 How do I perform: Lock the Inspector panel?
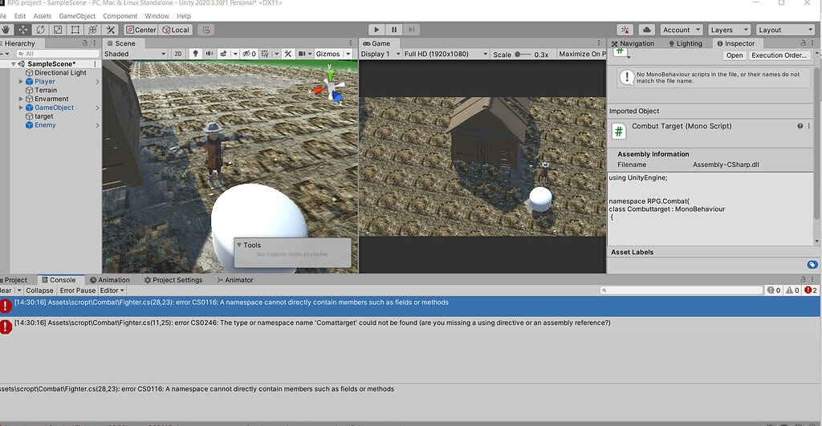[803, 43]
